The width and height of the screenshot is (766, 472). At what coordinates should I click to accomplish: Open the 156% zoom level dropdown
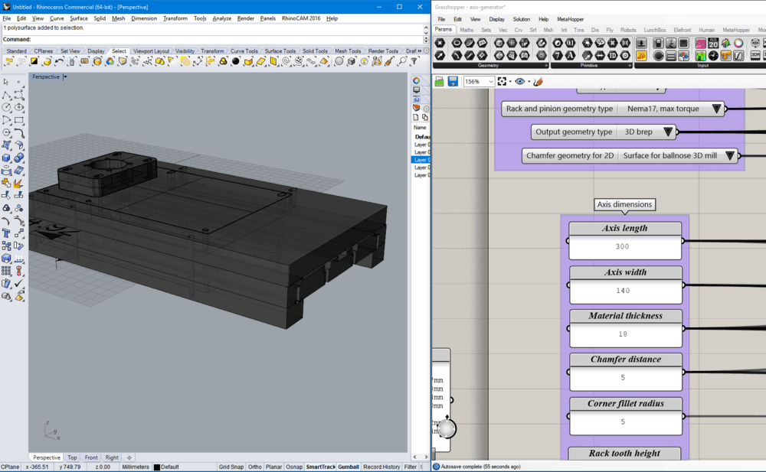pyautogui.click(x=489, y=81)
